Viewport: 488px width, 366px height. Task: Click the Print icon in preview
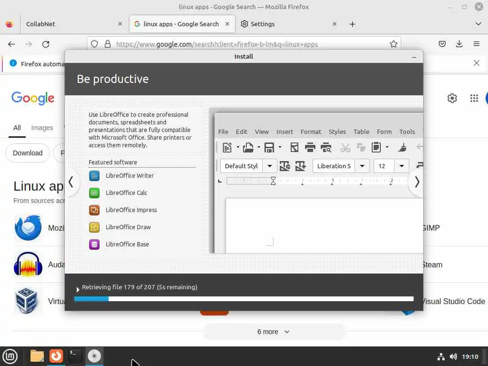point(310,147)
